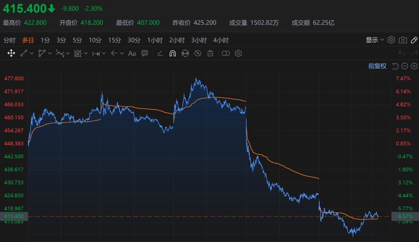Switch to 15分 interval
419x242 pixels.
(x=115, y=41)
